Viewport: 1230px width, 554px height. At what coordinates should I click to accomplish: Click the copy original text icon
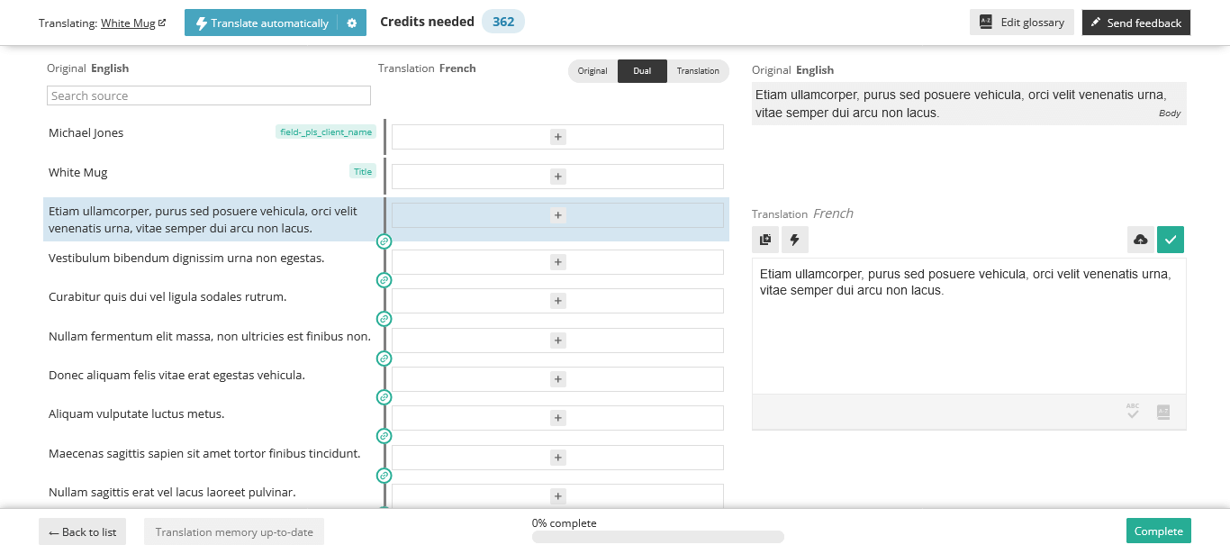click(x=765, y=240)
